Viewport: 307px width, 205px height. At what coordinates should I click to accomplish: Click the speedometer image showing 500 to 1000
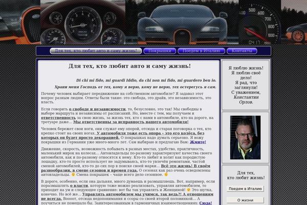pos(259,22)
